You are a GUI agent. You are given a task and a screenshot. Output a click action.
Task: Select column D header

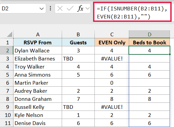(x=149, y=34)
